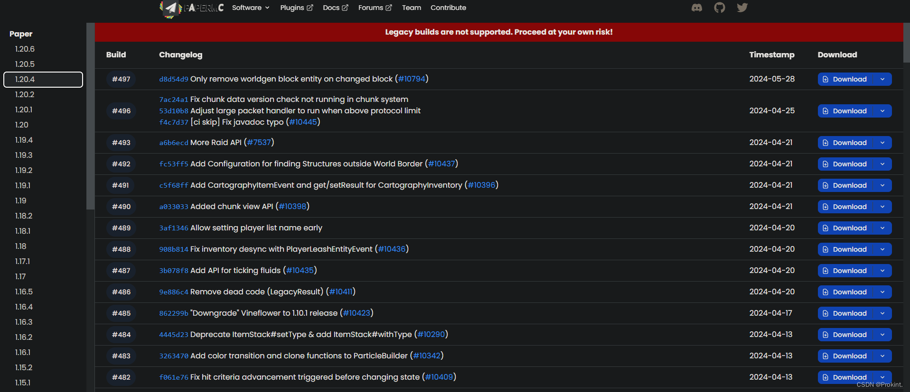Screen dimensions: 910x392
Task: Open commit 3263470 link
Action: click(174, 356)
